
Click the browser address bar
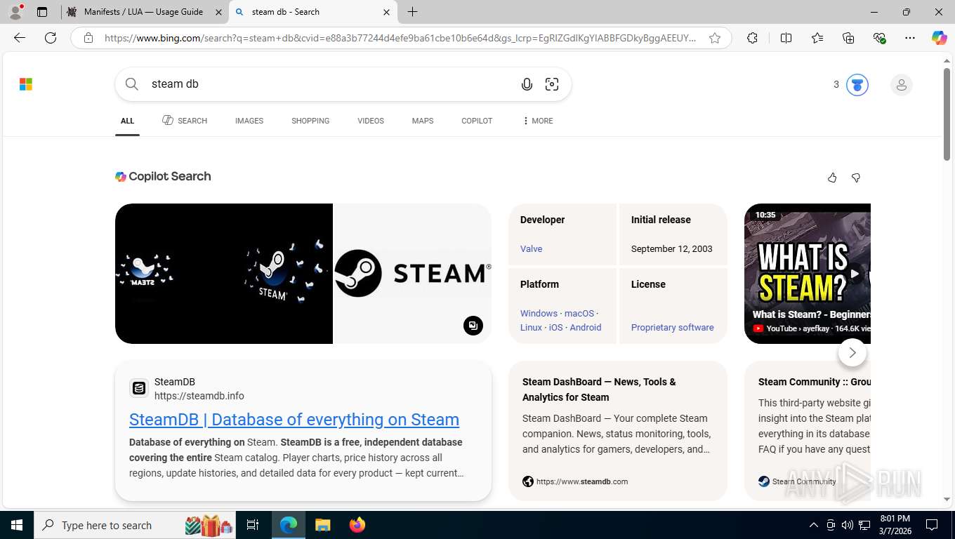(x=400, y=38)
